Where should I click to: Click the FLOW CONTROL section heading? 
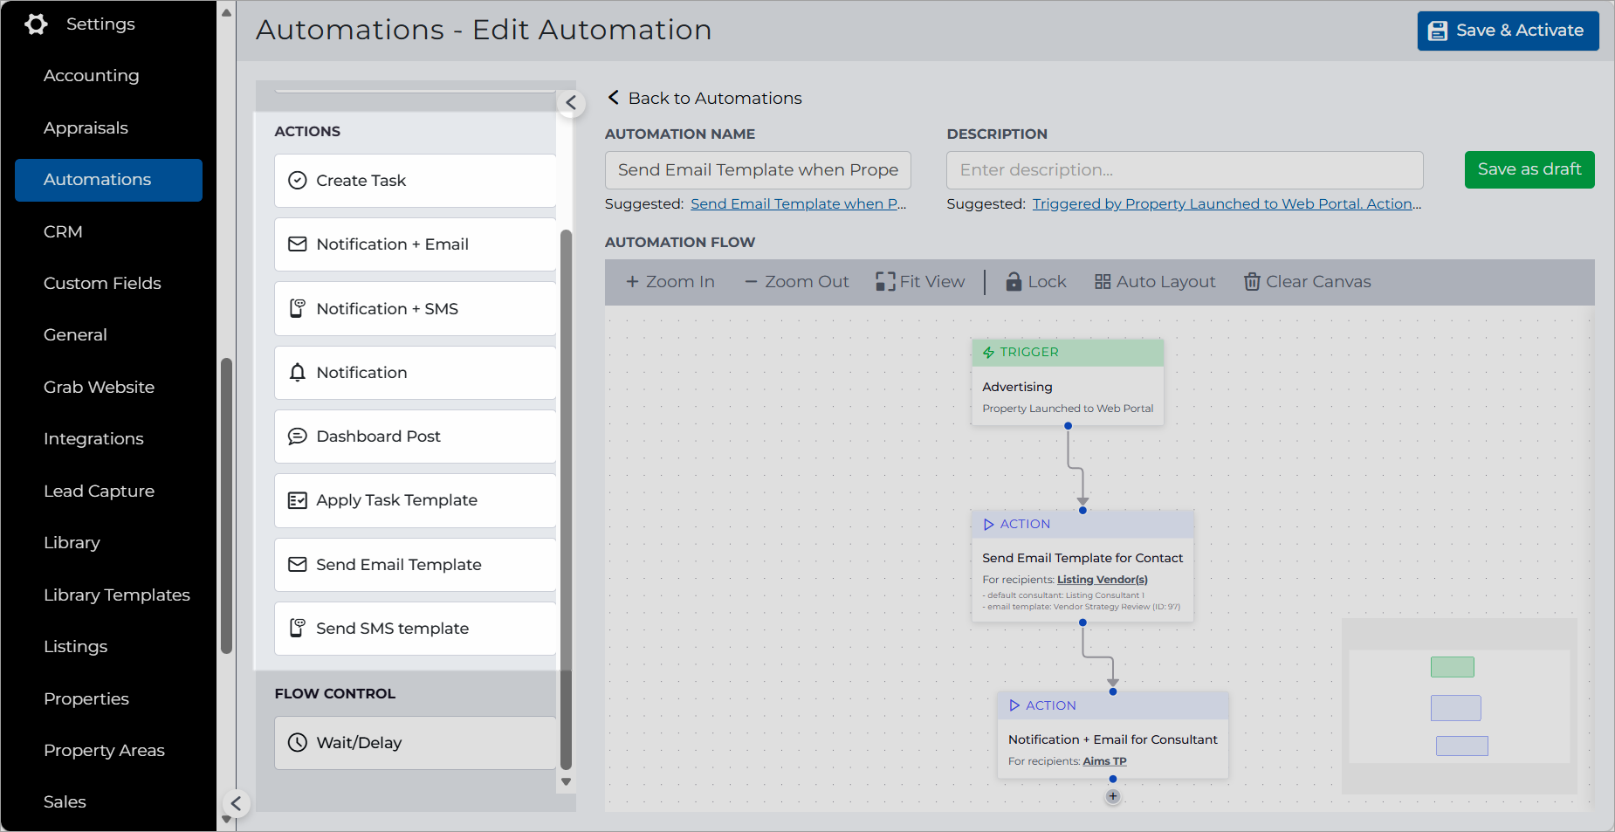(x=335, y=694)
